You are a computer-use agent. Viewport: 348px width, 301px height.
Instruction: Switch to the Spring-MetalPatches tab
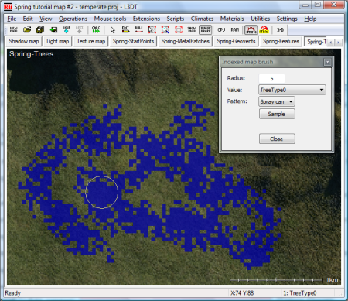pyautogui.click(x=186, y=41)
